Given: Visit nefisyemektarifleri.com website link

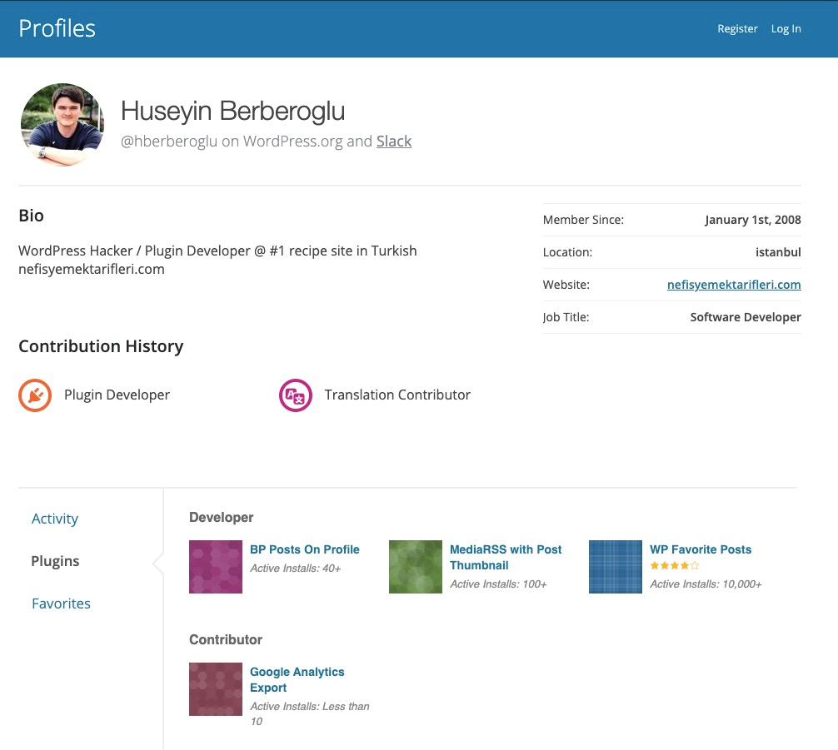Looking at the screenshot, I should coord(734,285).
